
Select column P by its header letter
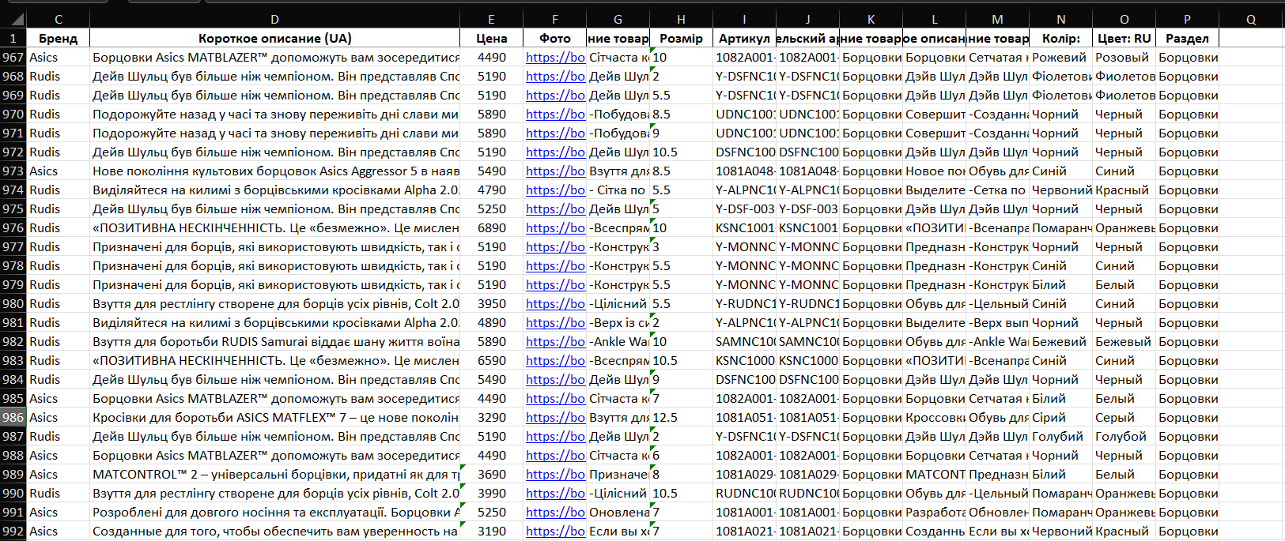tap(1188, 20)
